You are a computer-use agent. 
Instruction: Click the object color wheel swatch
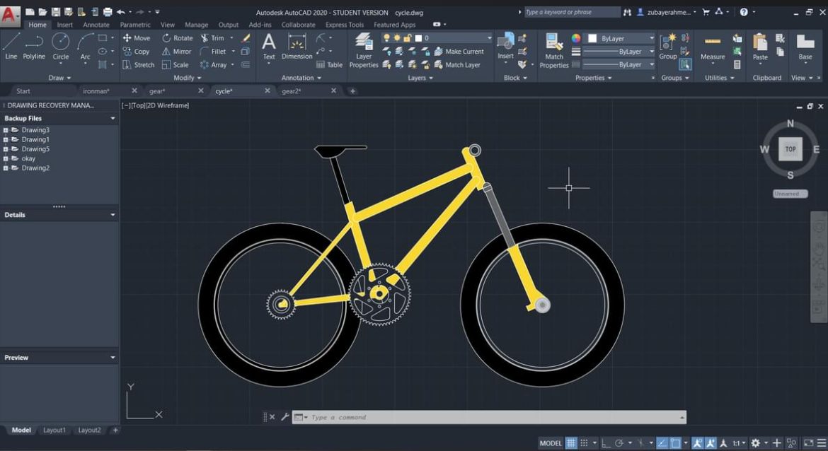pos(576,38)
